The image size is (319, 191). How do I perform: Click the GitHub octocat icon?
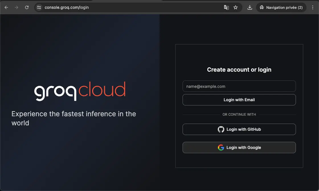pyautogui.click(x=221, y=129)
